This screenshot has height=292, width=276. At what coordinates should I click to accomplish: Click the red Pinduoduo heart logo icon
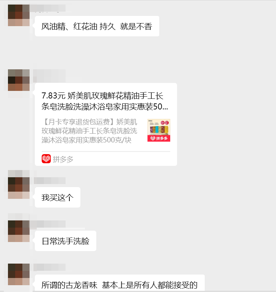point(46,159)
